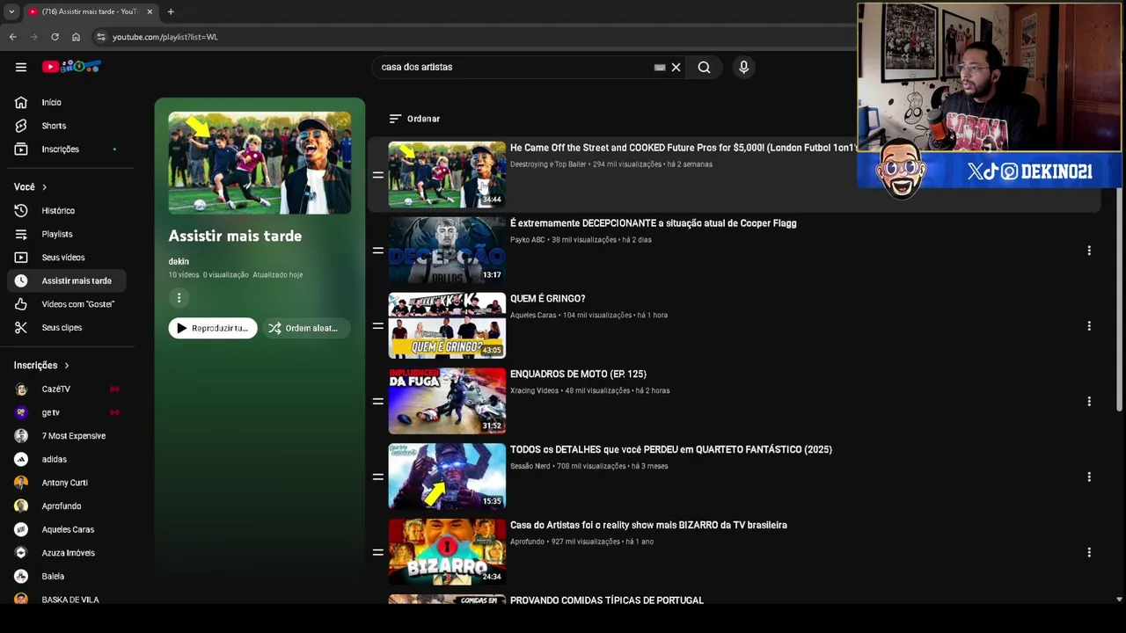Open options menu for Cooper Flagg video
The height and width of the screenshot is (633, 1126).
click(x=1089, y=251)
